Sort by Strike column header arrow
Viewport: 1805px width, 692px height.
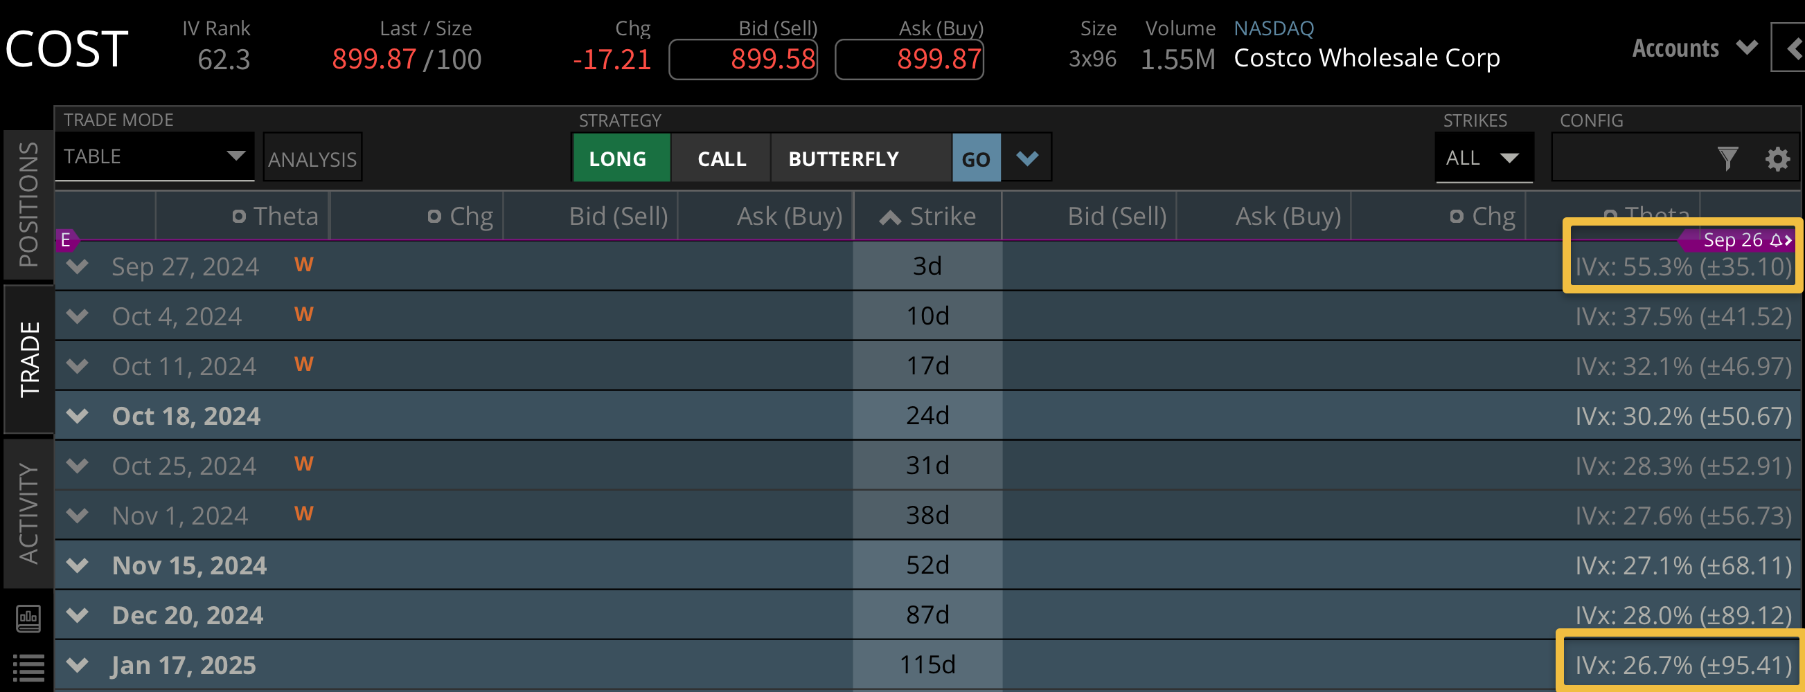[890, 218]
